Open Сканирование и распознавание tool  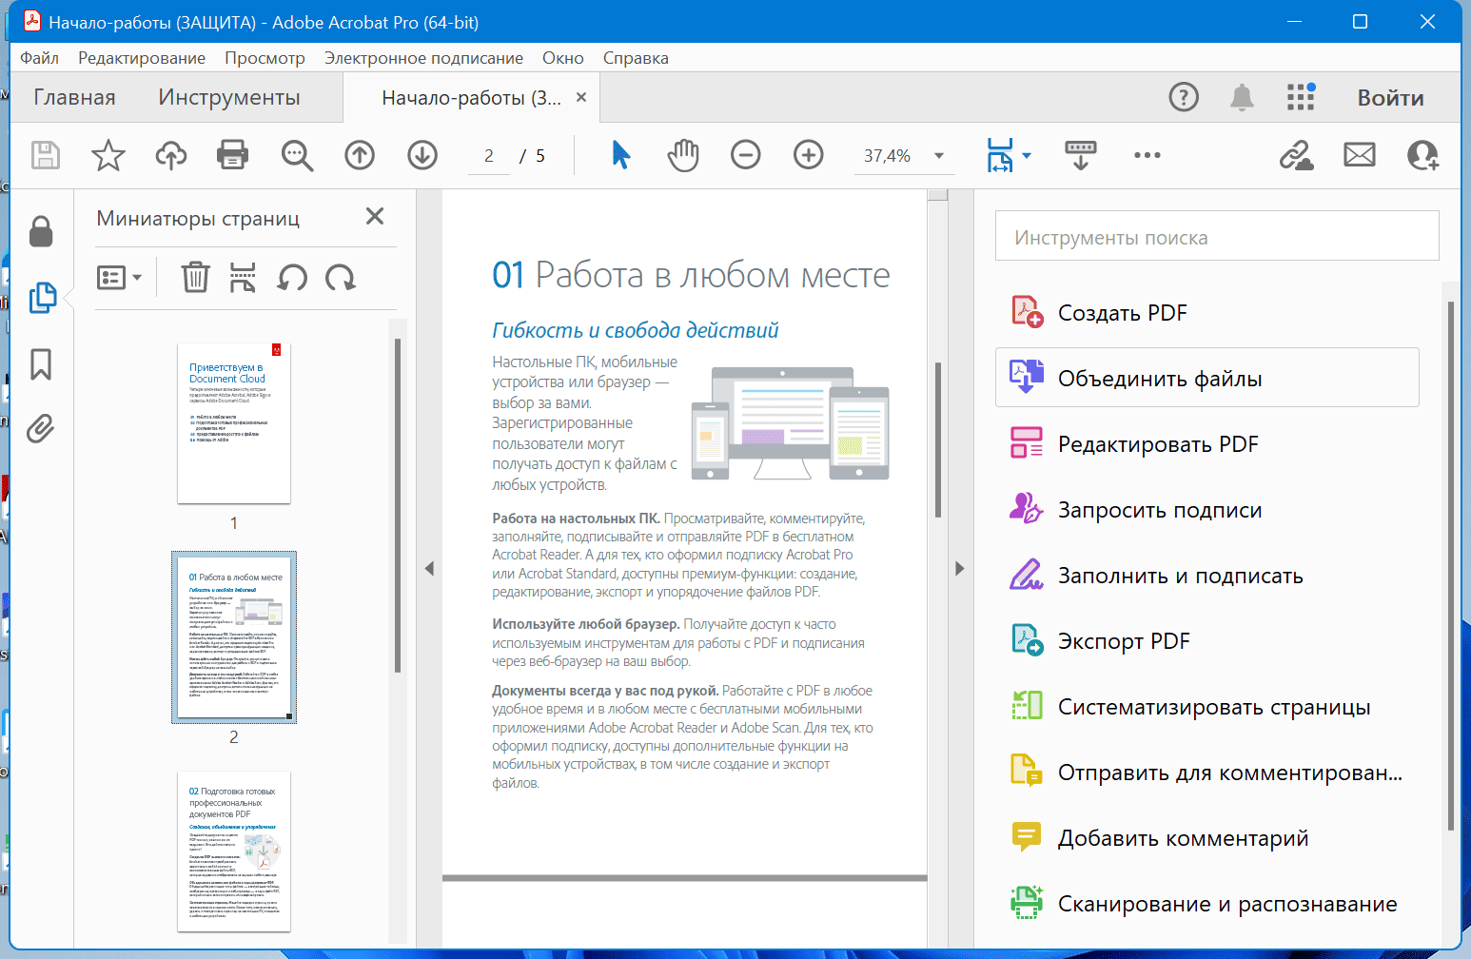[1207, 903]
